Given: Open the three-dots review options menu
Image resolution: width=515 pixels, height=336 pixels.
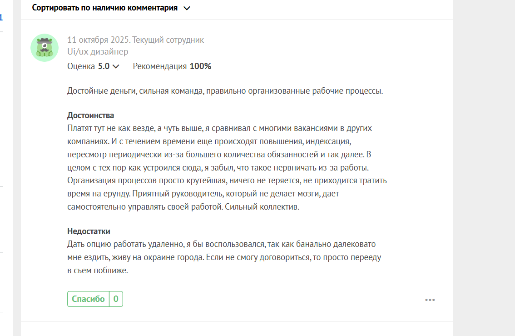Looking at the screenshot, I should pyautogui.click(x=430, y=300).
